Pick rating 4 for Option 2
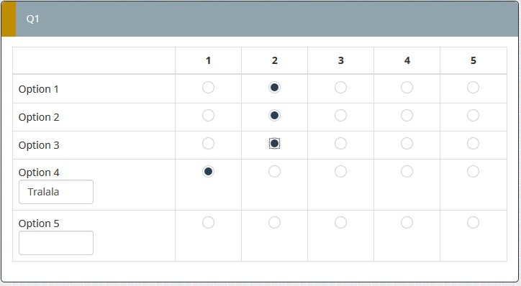Image resolution: width=521 pixels, height=286 pixels. (x=407, y=116)
